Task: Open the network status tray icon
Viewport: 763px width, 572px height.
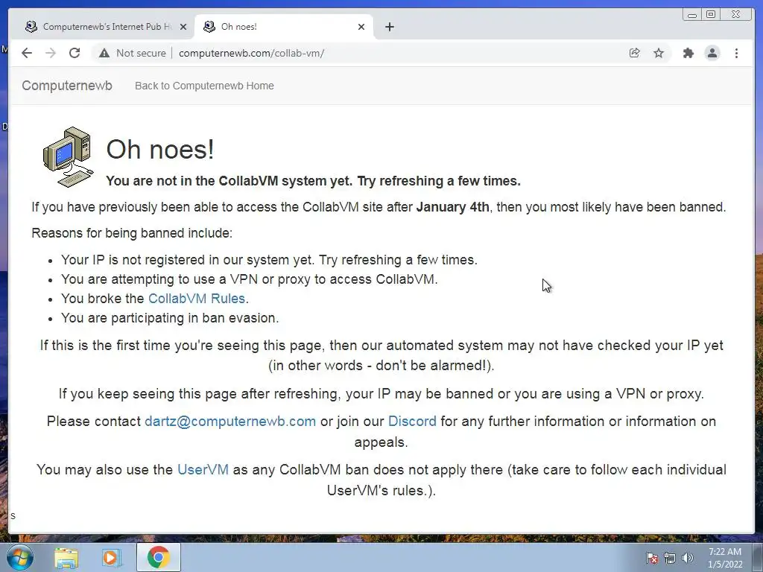Action: coord(670,558)
